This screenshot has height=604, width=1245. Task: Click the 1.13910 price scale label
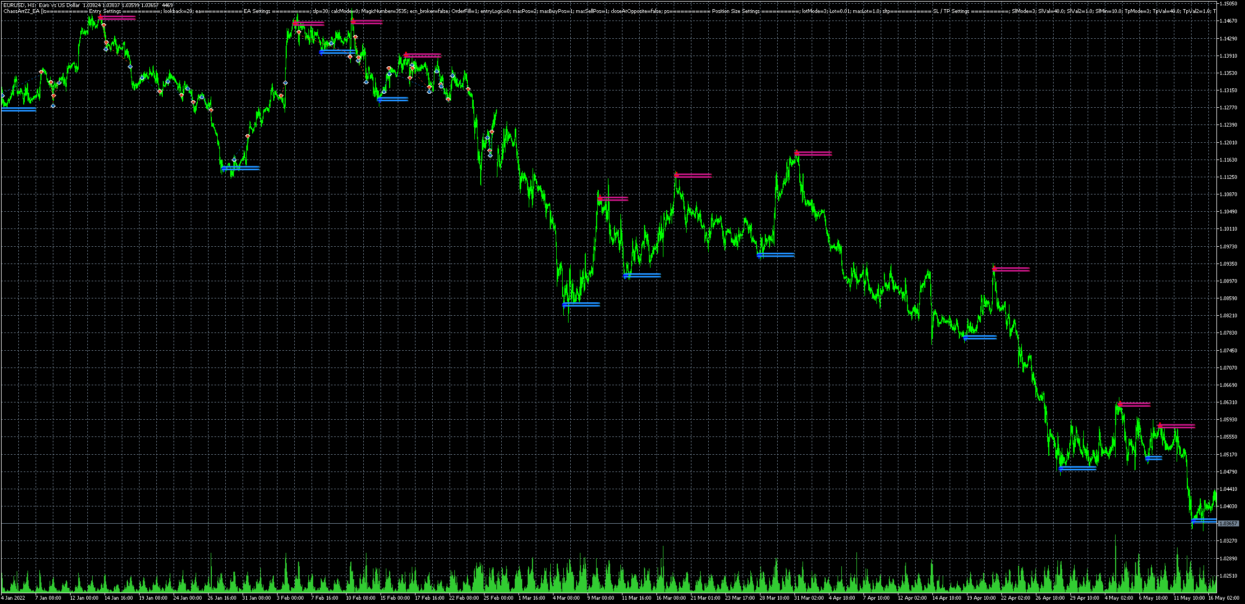click(x=1228, y=55)
